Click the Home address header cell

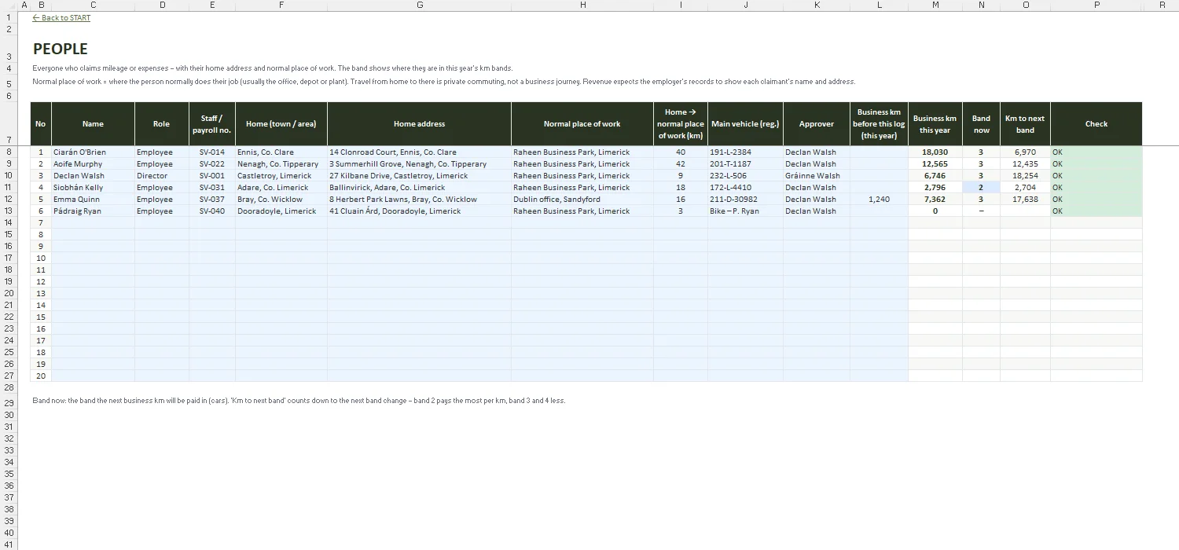click(419, 123)
